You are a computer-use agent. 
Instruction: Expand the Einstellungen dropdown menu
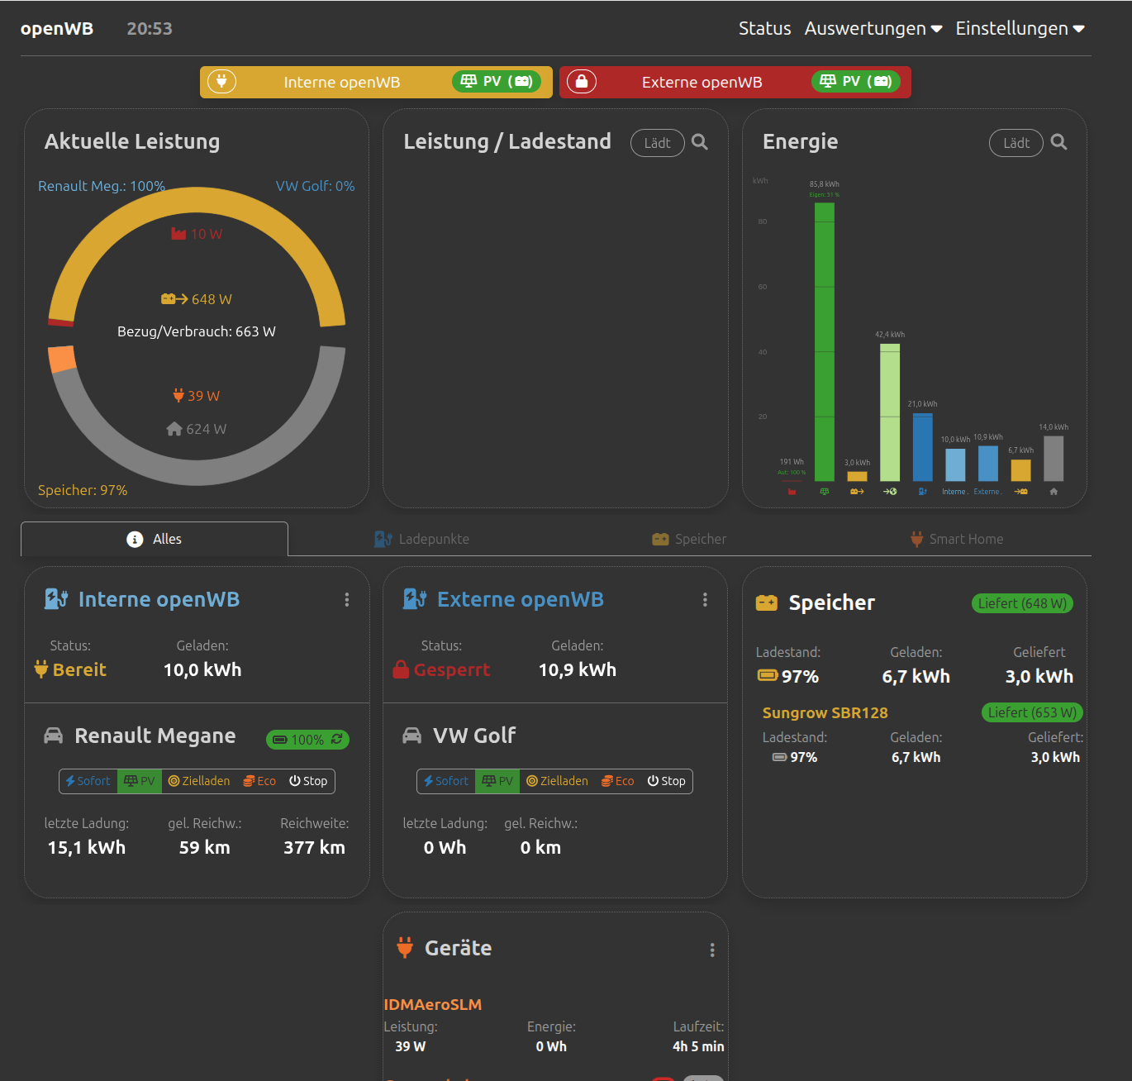point(1020,29)
